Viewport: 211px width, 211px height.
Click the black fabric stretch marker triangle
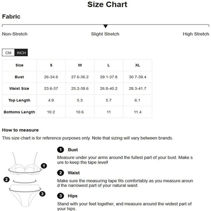(x=105, y=26)
